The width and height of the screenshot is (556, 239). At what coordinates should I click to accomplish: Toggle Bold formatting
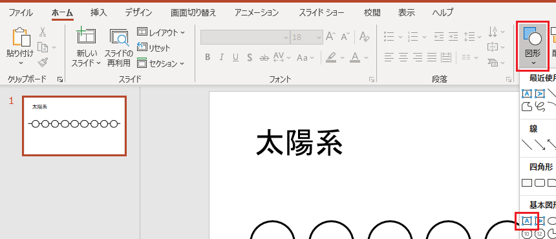coord(208,57)
